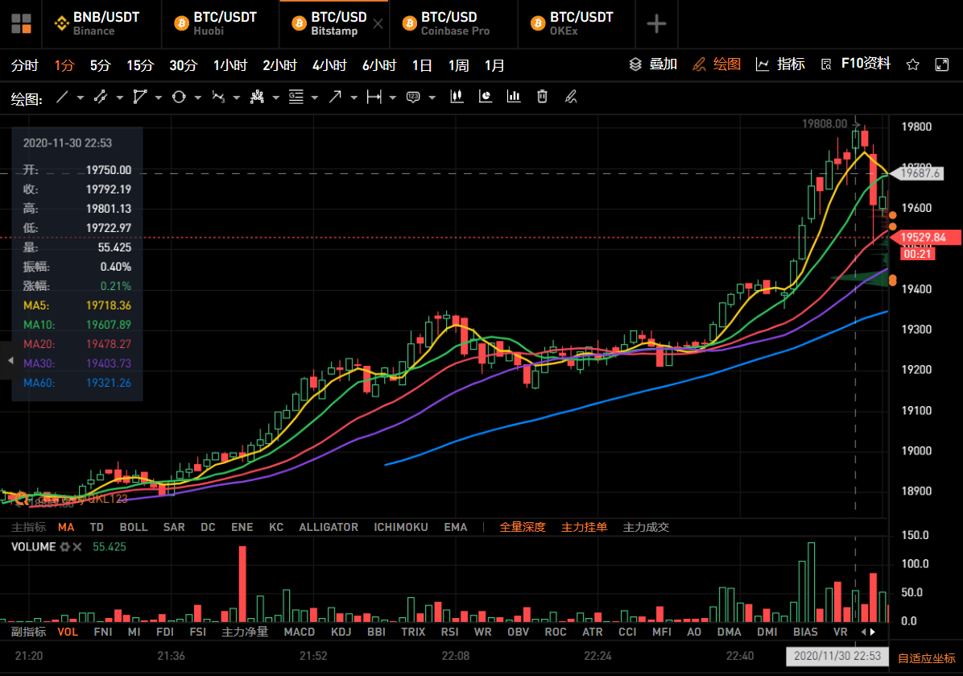Select the trend line drawing tool
This screenshot has width=963, height=676.
click(62, 97)
